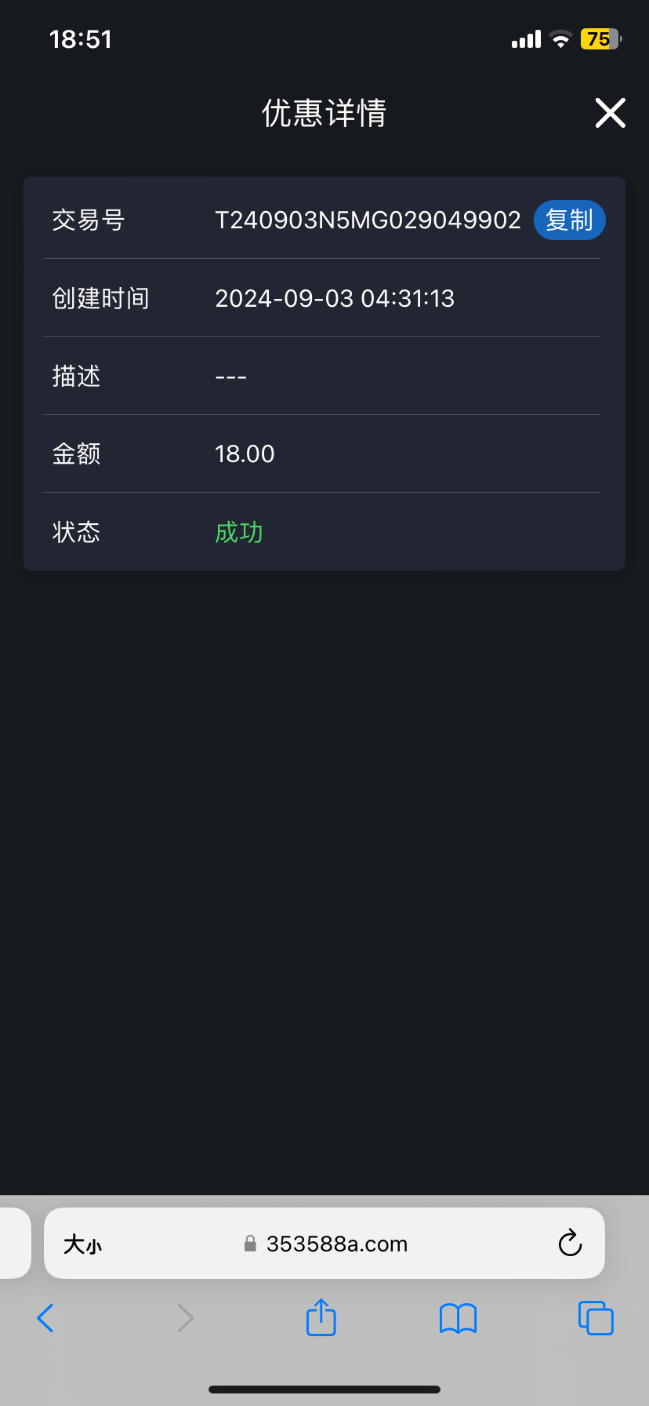This screenshot has width=649, height=1406.
Task: Tap the 交易号 row label
Action: [x=88, y=220]
